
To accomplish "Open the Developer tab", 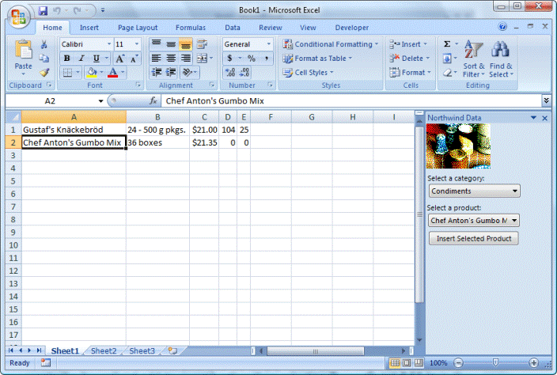I will [351, 28].
